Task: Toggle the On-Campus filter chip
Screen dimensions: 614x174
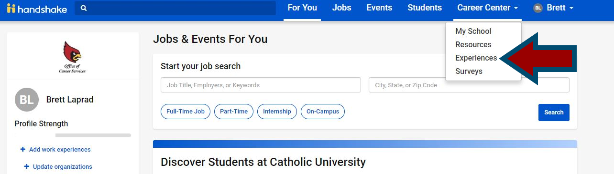Action: coord(323,112)
